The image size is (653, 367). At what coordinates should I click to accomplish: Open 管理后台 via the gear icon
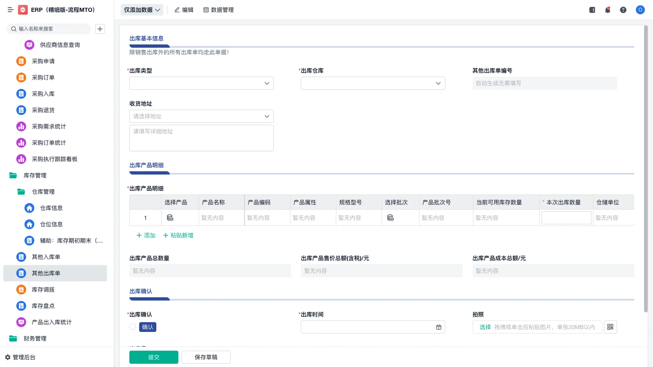22,357
